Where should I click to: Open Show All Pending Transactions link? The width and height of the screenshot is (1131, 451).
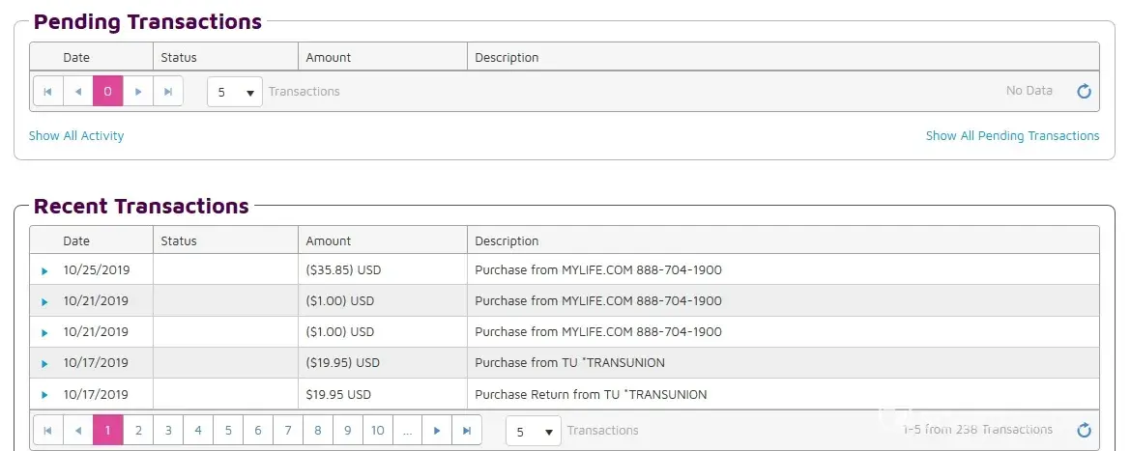click(1012, 136)
